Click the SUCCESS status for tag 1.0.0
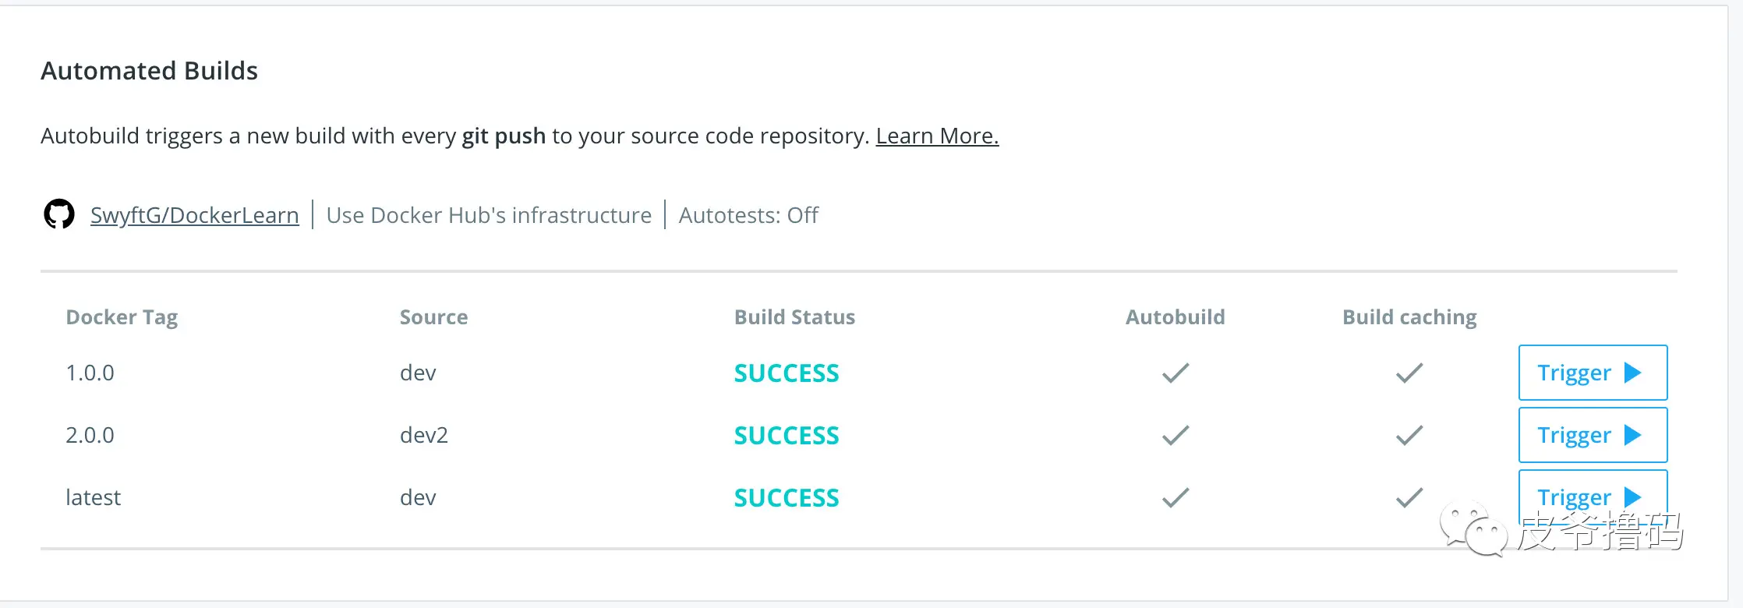This screenshot has width=1743, height=608. click(787, 373)
